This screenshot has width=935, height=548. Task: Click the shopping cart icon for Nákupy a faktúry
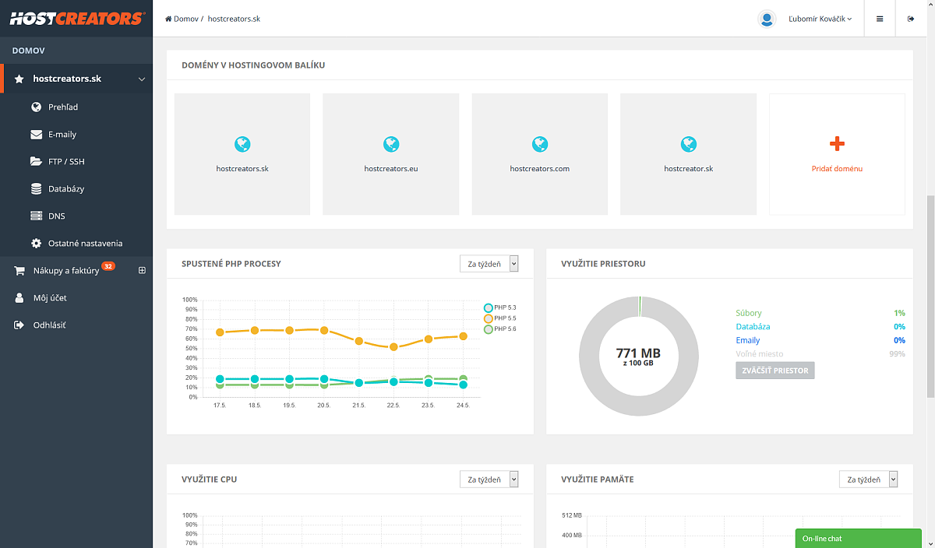(x=19, y=270)
